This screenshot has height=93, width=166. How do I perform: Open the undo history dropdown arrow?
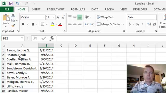tap(21, 3)
